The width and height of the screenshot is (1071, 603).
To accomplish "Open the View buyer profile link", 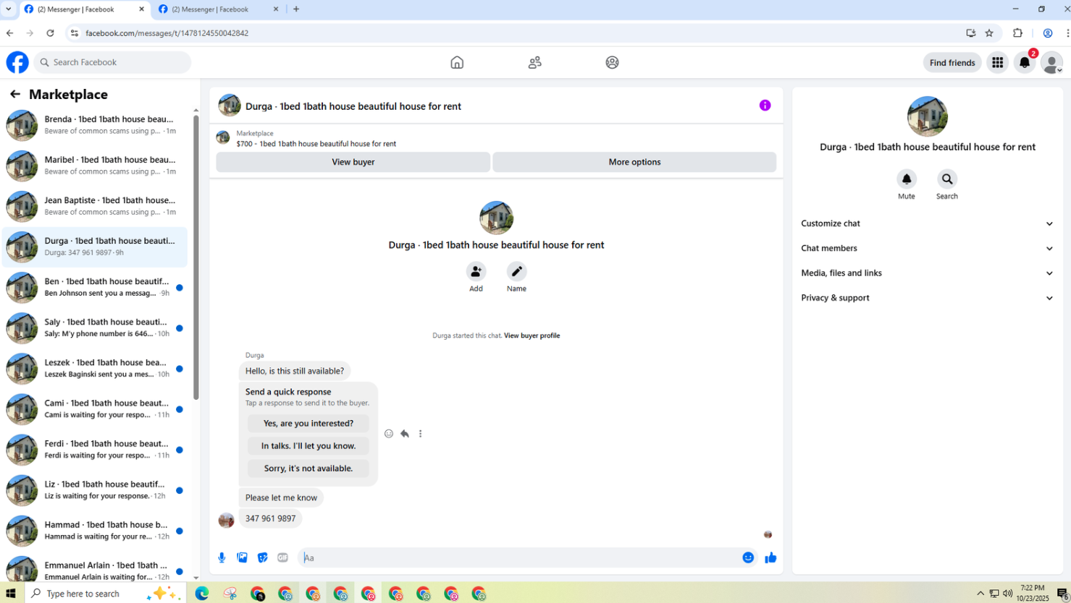I will [x=532, y=335].
